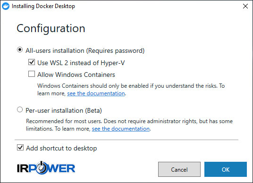Click the OK button
Image resolution: width=253 pixels, height=183 pixels.
click(226, 169)
